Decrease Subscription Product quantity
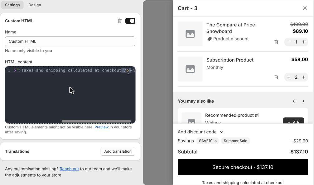The height and width of the screenshot is (185, 314). pos(288,77)
